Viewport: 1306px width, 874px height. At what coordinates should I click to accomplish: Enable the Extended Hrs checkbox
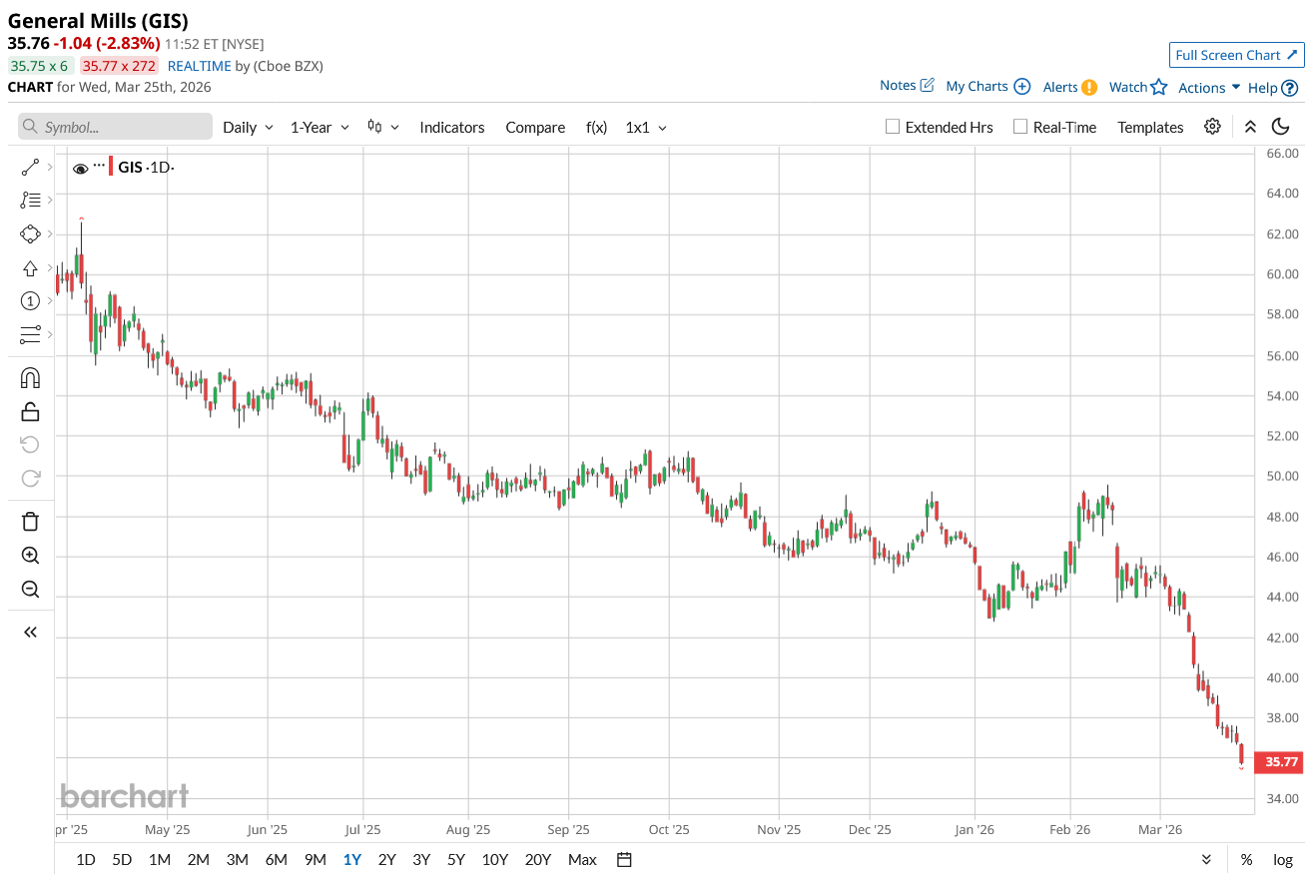pos(893,127)
